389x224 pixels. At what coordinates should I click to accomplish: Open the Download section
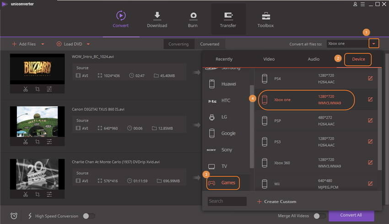tap(157, 19)
